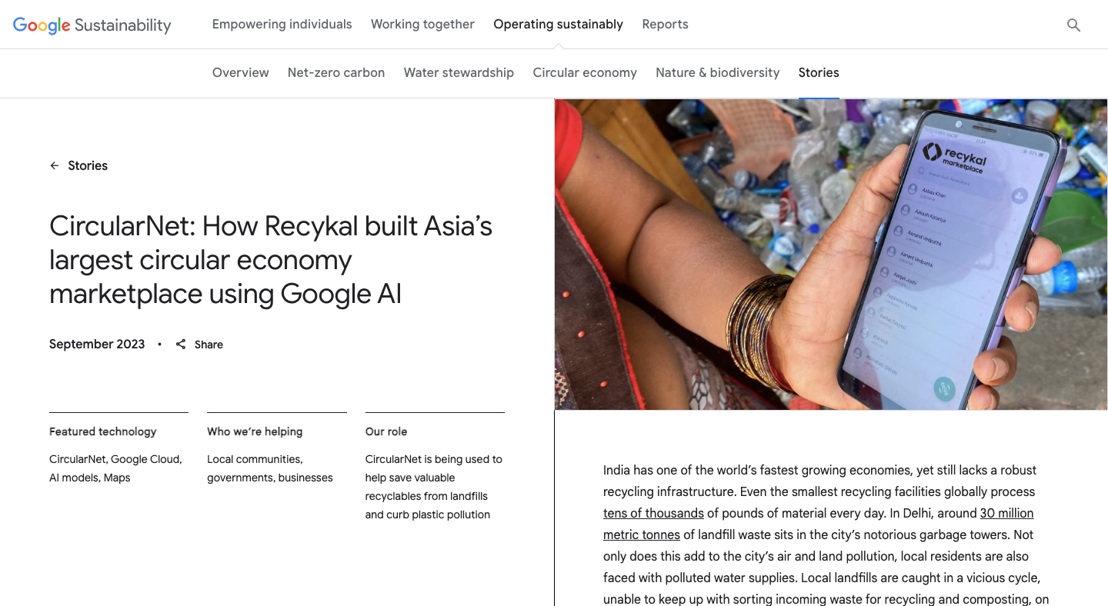Go back via the Stories link
Image resolution: width=1108 pixels, height=606 pixels.
88,165
